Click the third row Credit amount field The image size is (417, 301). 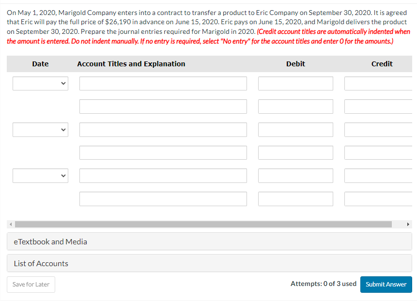(x=378, y=130)
